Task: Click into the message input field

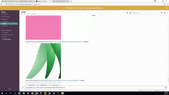Action: 95,88
